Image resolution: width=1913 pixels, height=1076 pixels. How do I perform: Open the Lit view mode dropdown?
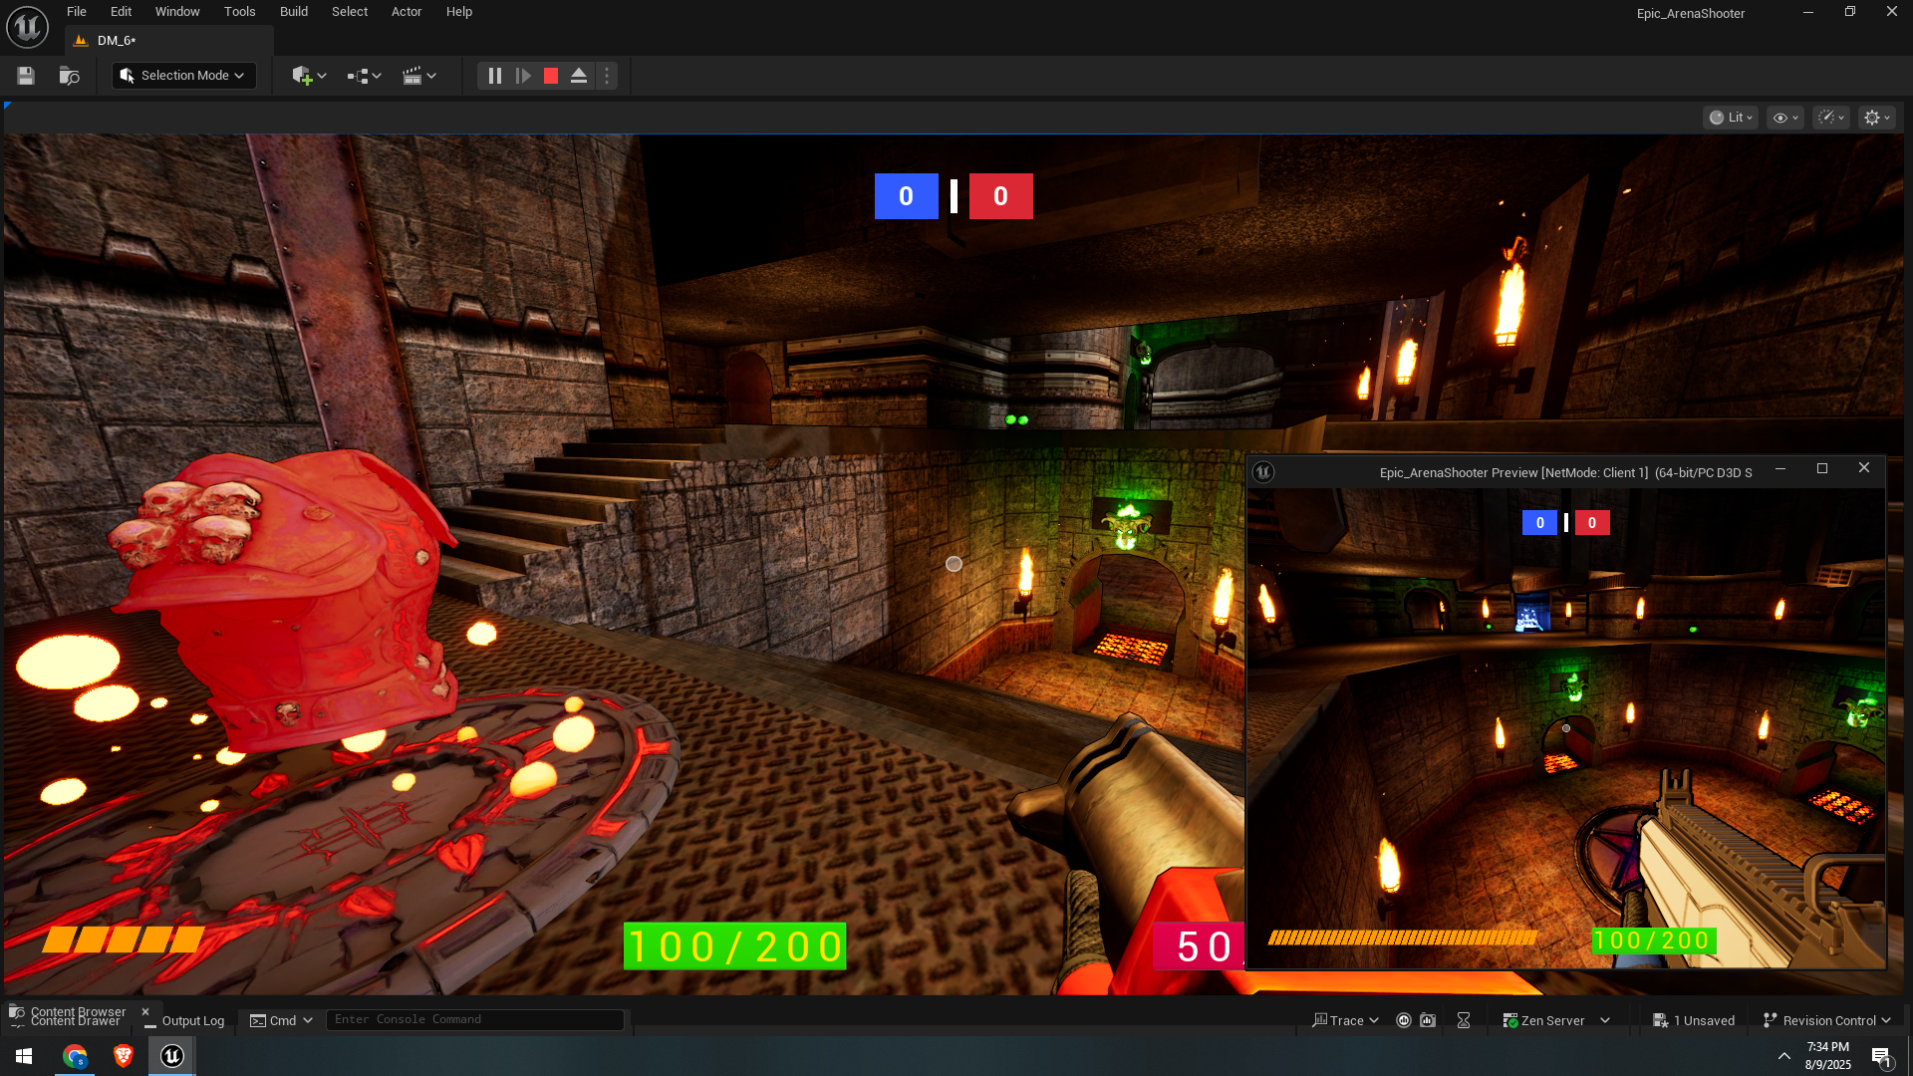click(x=1731, y=118)
